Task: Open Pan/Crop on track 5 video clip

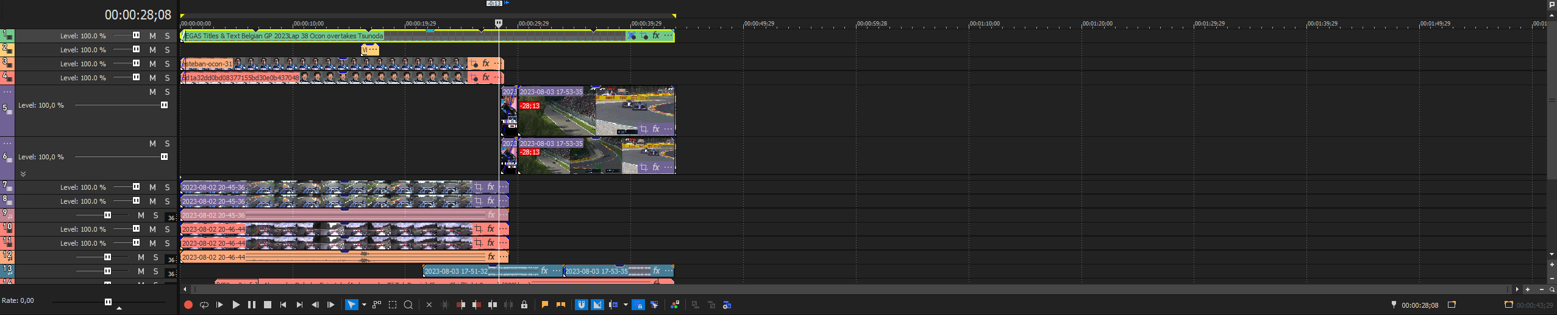Action: (x=643, y=129)
